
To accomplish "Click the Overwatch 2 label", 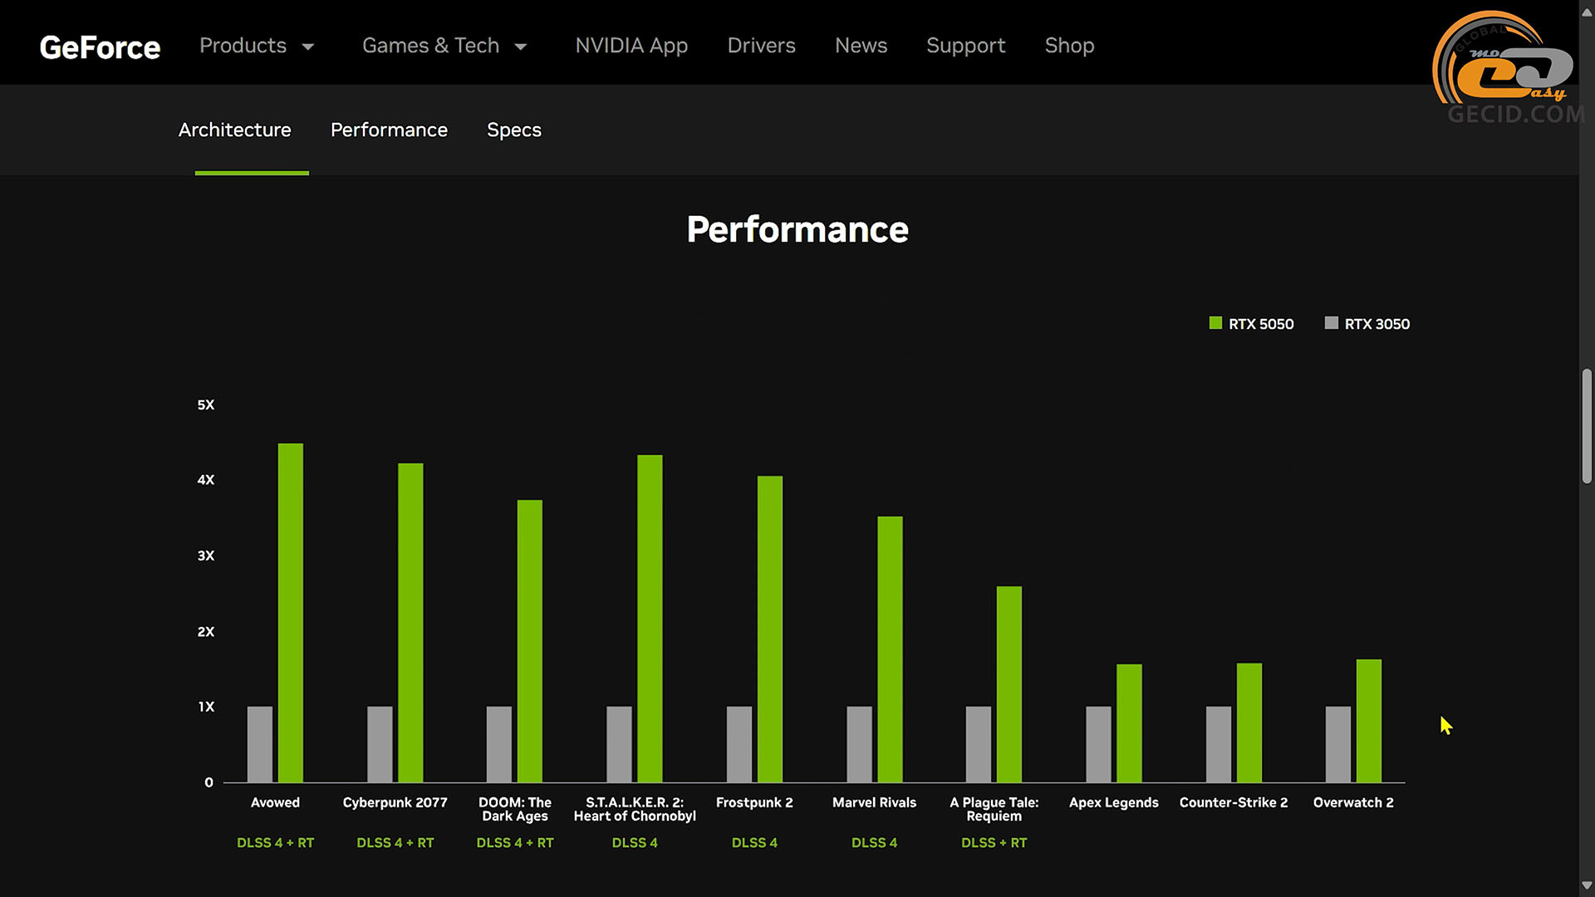I will 1353,802.
